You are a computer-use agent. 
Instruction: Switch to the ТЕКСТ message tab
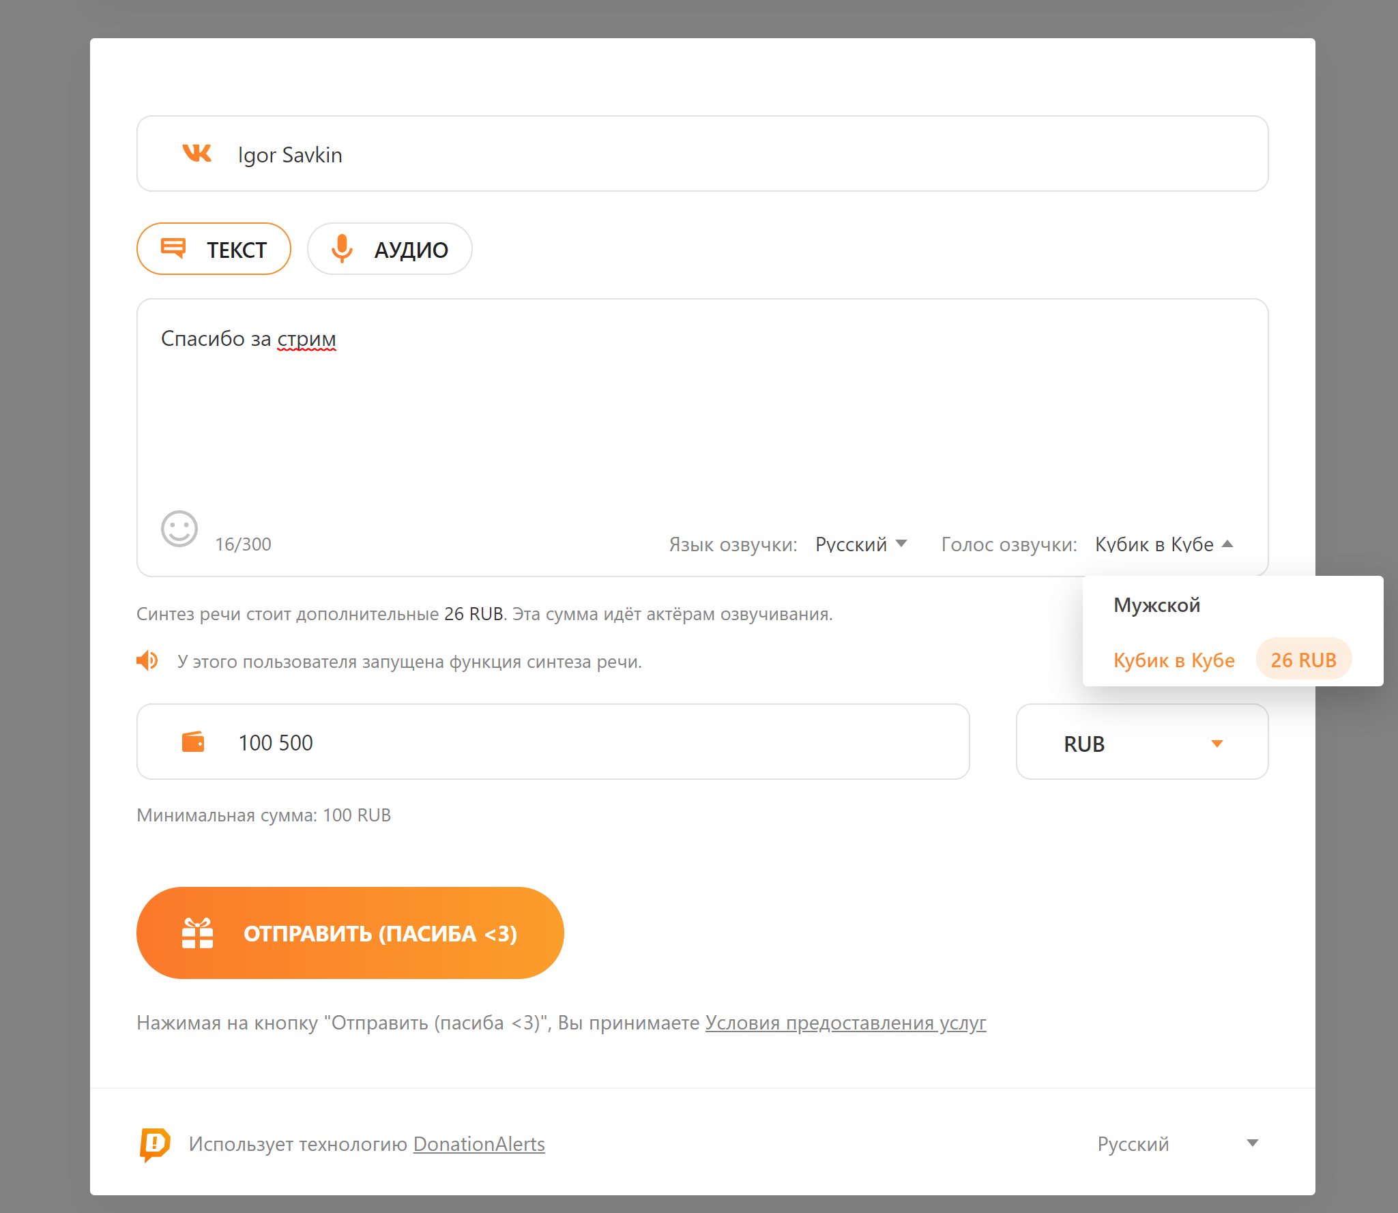click(x=214, y=249)
